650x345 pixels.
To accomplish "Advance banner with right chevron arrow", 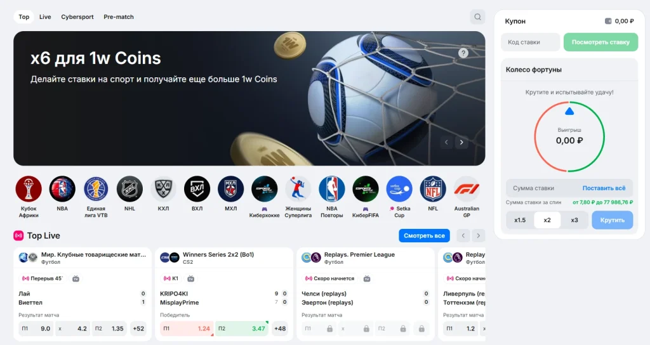I will tap(461, 142).
